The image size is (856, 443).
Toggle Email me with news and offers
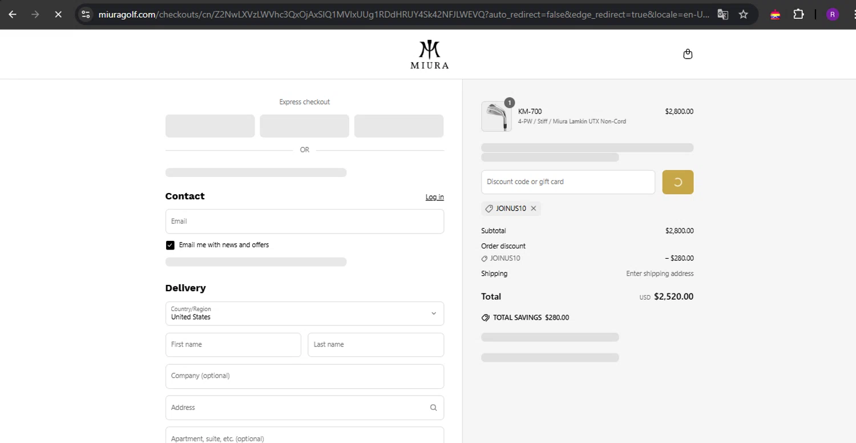pyautogui.click(x=170, y=245)
